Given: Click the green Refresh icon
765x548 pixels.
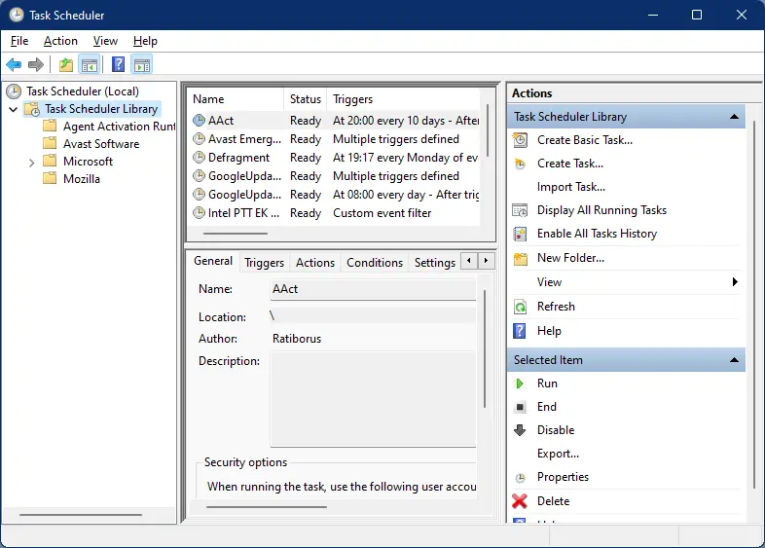Looking at the screenshot, I should coord(520,307).
